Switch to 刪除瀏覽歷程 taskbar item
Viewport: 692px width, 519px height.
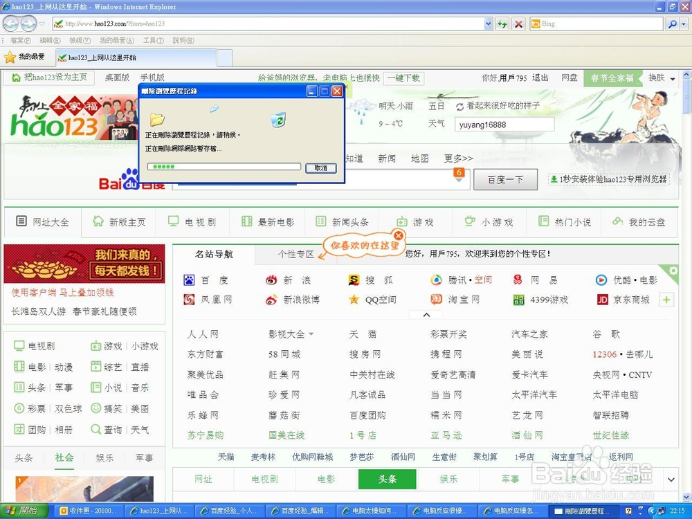coord(585,511)
